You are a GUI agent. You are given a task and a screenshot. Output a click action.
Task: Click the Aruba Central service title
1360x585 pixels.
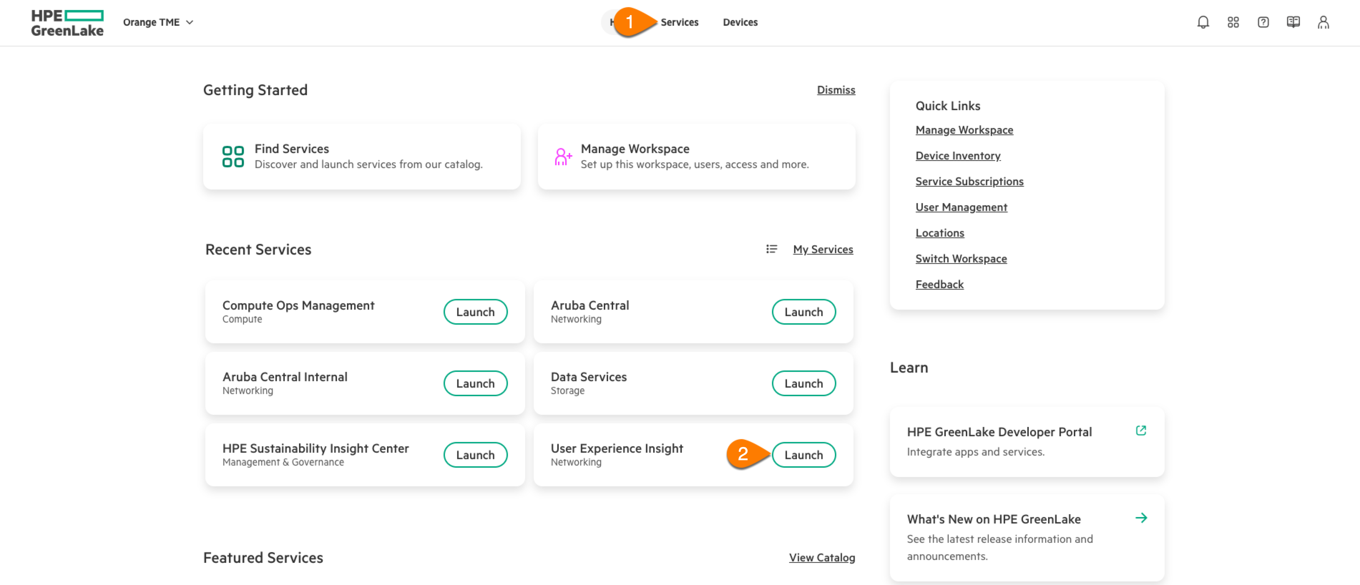click(x=590, y=305)
